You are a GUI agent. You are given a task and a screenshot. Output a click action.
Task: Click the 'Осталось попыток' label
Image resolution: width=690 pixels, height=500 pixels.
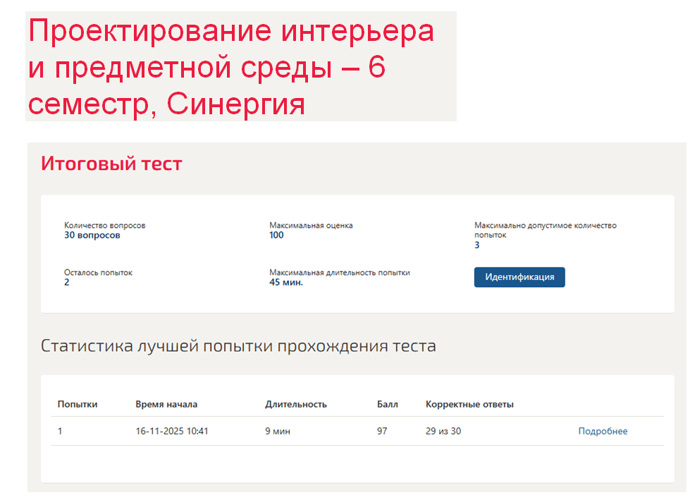click(98, 272)
